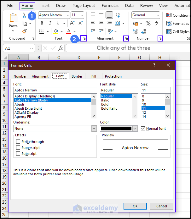The width and height of the screenshot is (191, 219).
Task: Click the Cut scissors icon
Action: [24, 15]
